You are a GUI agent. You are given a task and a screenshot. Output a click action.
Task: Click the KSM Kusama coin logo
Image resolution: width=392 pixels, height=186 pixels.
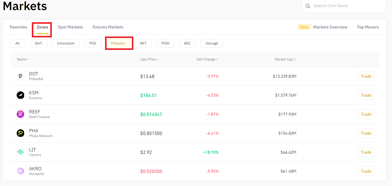(x=20, y=95)
